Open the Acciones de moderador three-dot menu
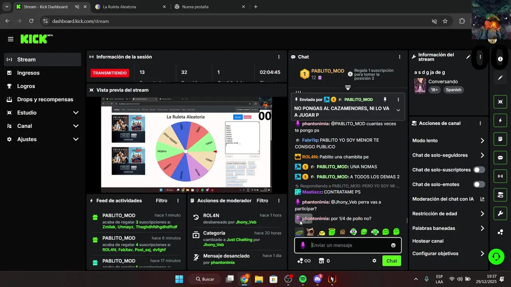The image size is (511, 287). point(279,201)
